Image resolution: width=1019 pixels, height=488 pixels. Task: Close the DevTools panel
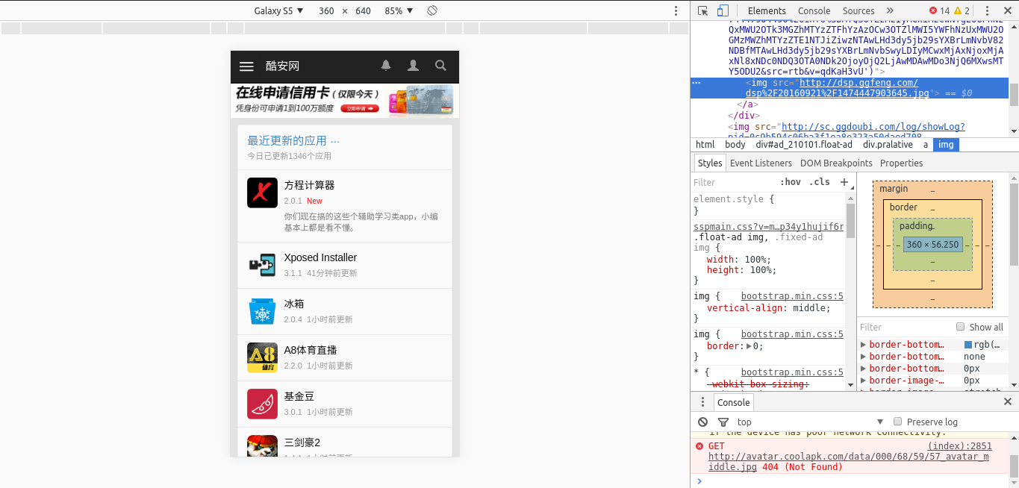click(1006, 10)
